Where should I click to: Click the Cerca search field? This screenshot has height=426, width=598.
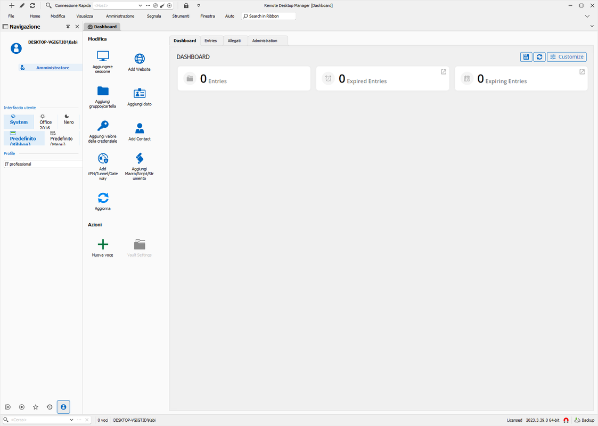(x=39, y=420)
